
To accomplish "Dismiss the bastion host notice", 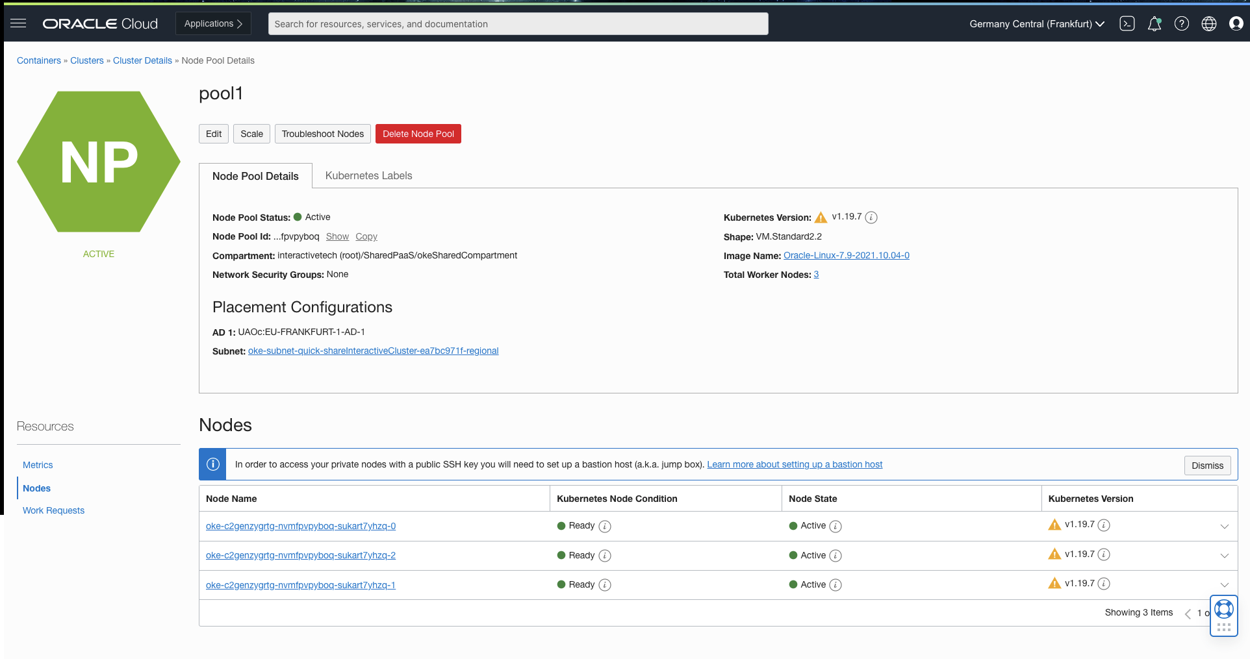I will pos(1207,466).
